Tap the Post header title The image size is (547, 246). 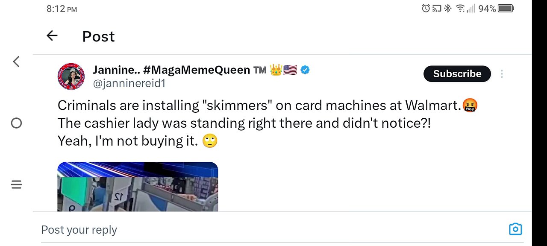coord(98,37)
